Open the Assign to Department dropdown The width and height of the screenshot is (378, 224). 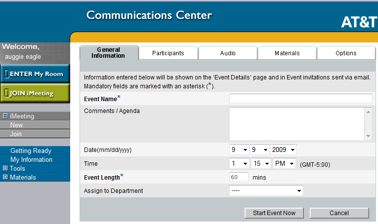tap(266, 190)
